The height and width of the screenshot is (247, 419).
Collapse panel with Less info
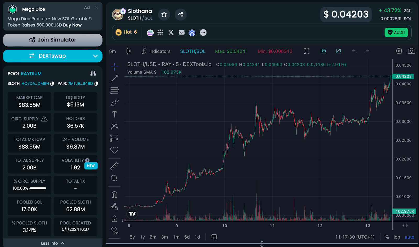click(x=53, y=243)
